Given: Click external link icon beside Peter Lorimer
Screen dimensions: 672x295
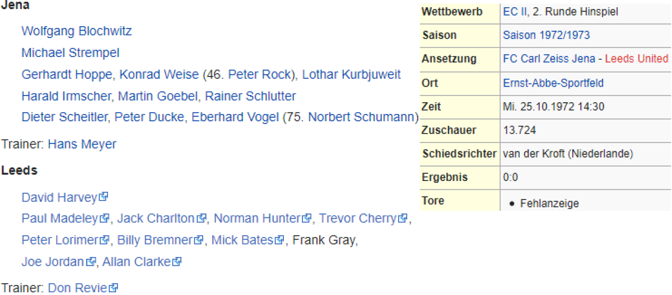Looking at the screenshot, I should tap(104, 240).
